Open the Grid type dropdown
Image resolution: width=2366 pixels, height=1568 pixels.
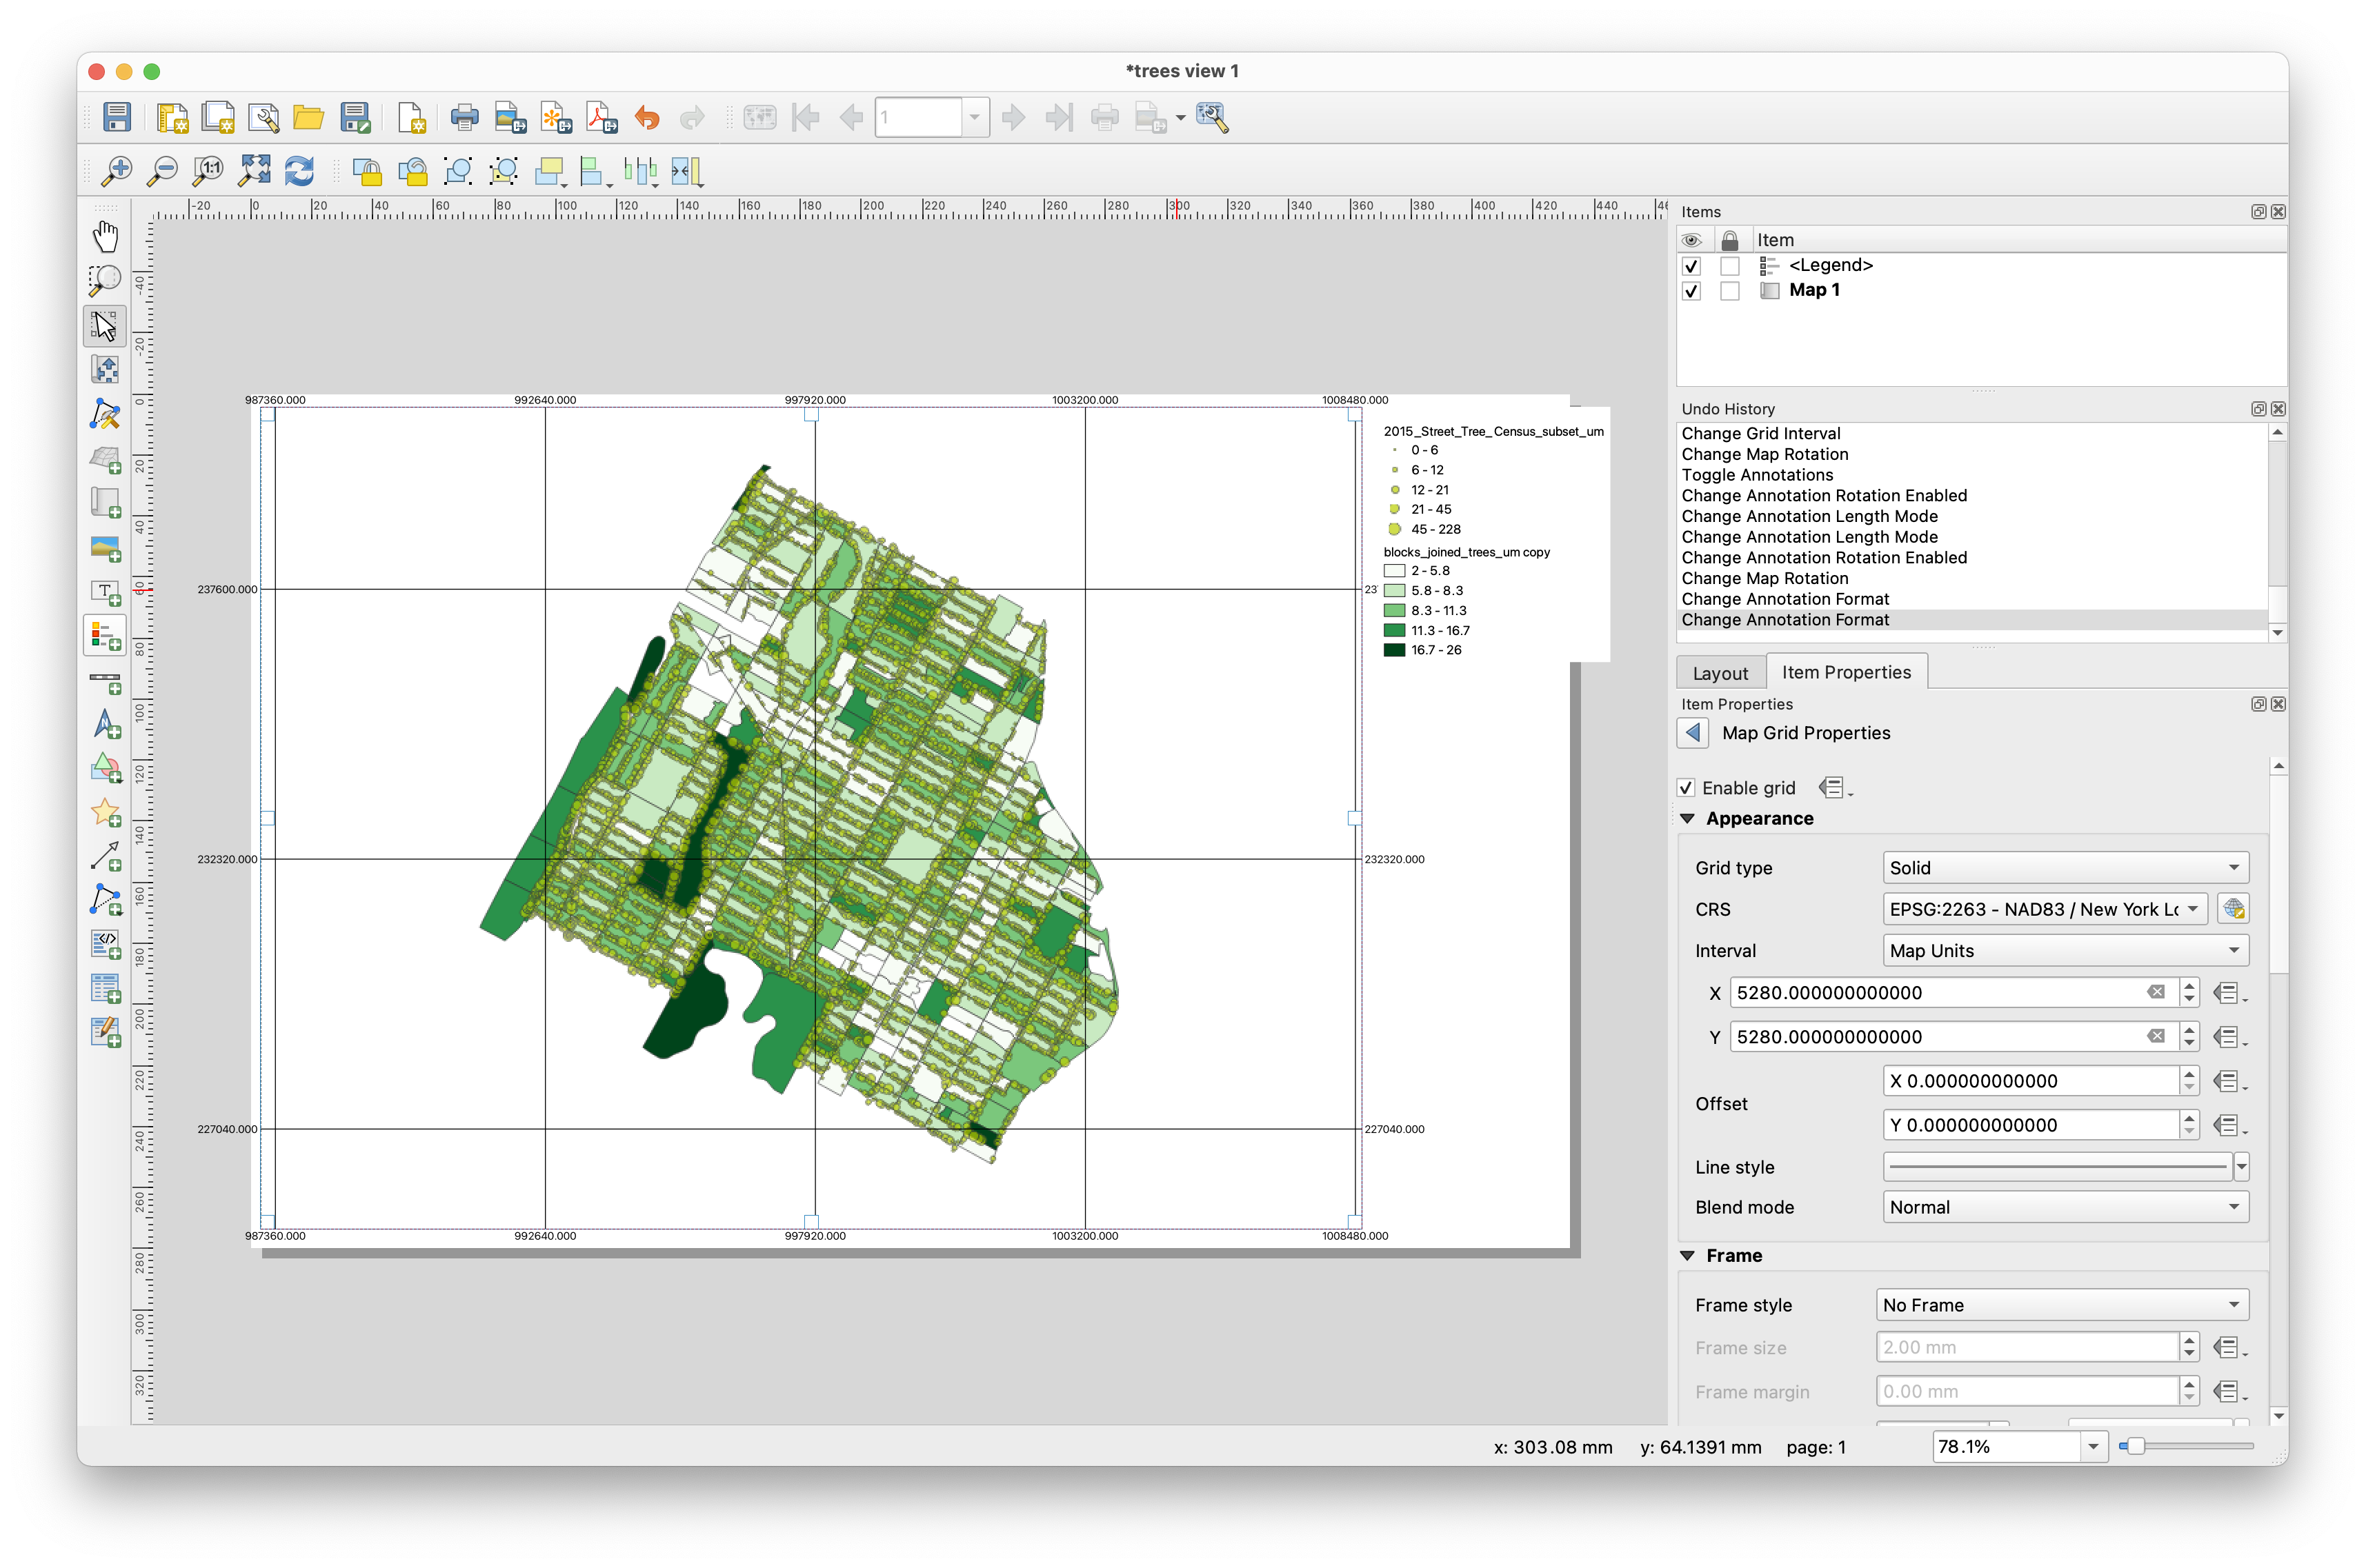2065,868
